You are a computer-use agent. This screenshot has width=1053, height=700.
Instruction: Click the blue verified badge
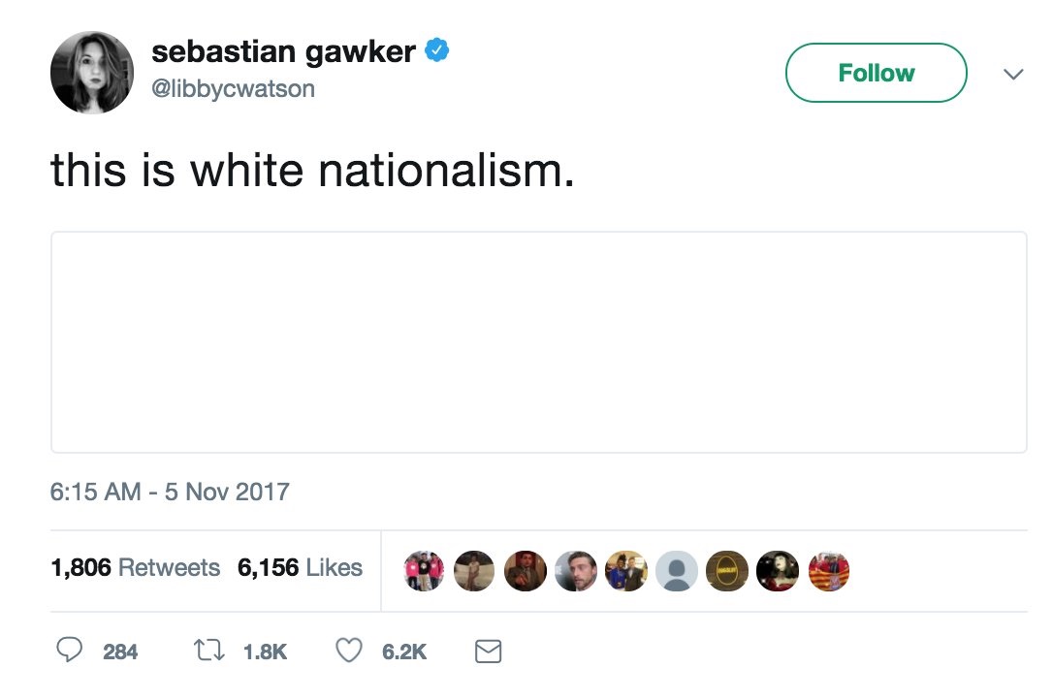(x=436, y=51)
